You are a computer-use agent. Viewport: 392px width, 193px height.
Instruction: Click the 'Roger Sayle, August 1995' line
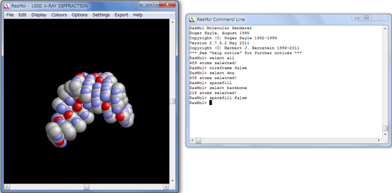coord(219,33)
